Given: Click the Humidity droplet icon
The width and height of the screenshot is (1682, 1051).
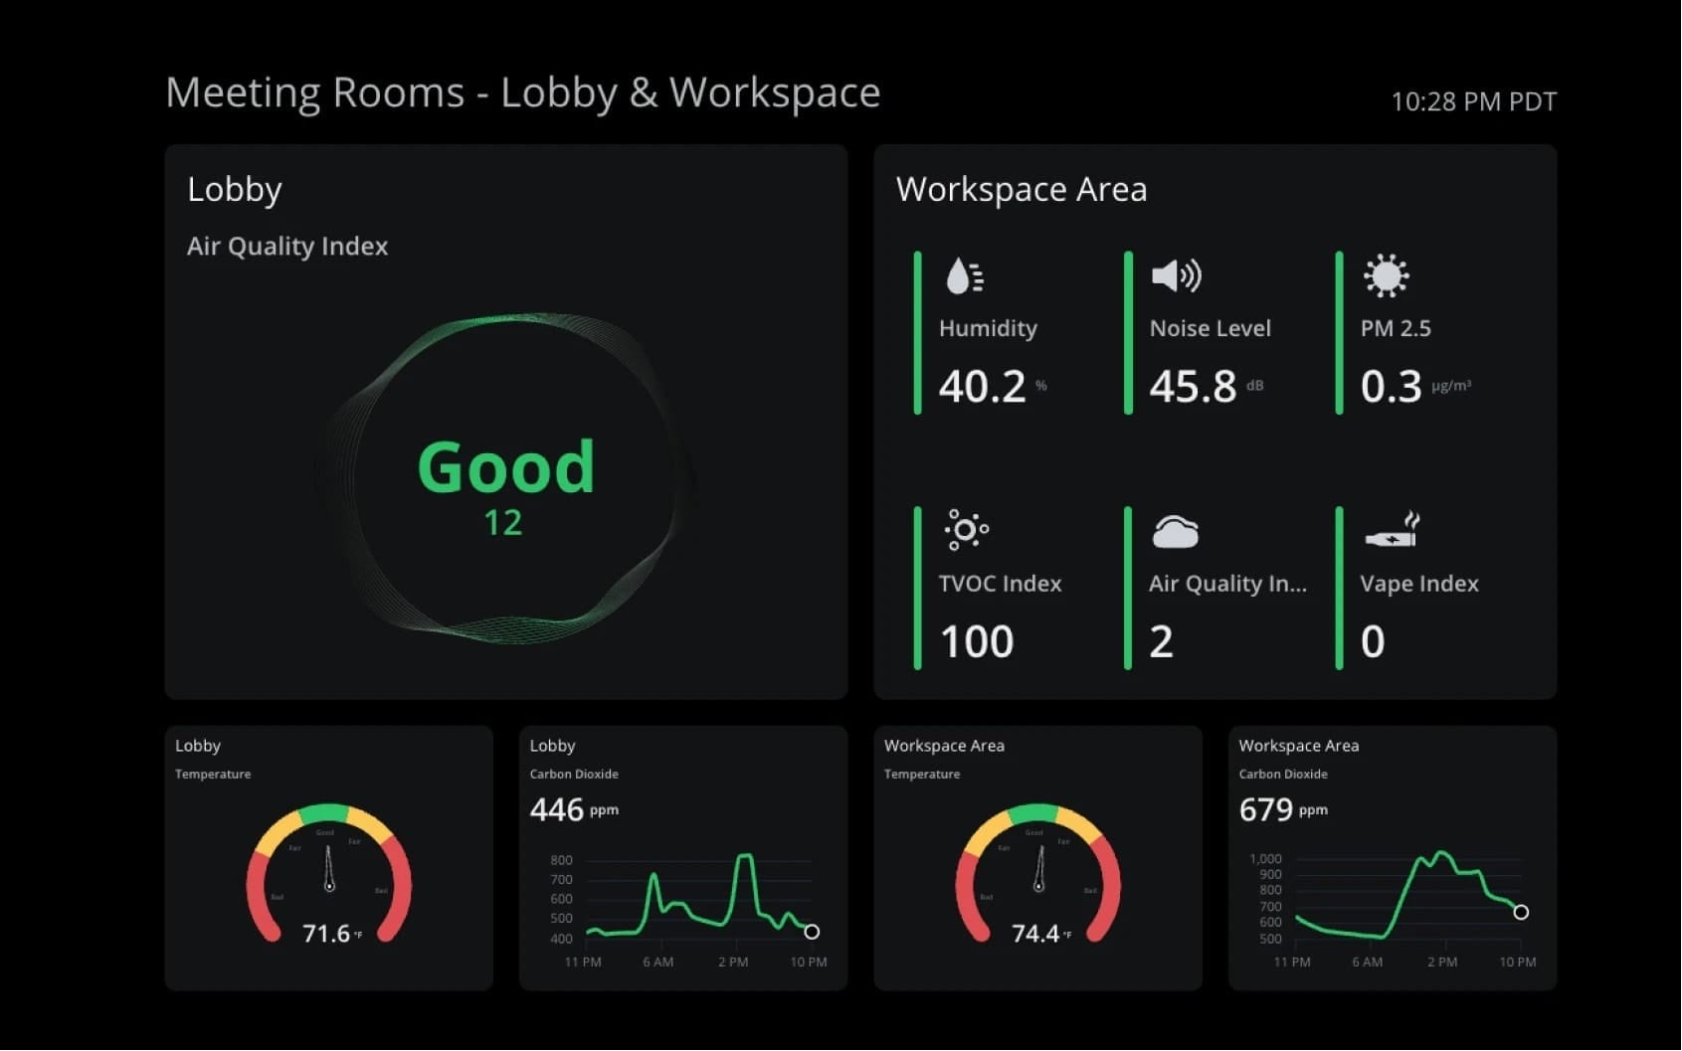Looking at the screenshot, I should (961, 276).
